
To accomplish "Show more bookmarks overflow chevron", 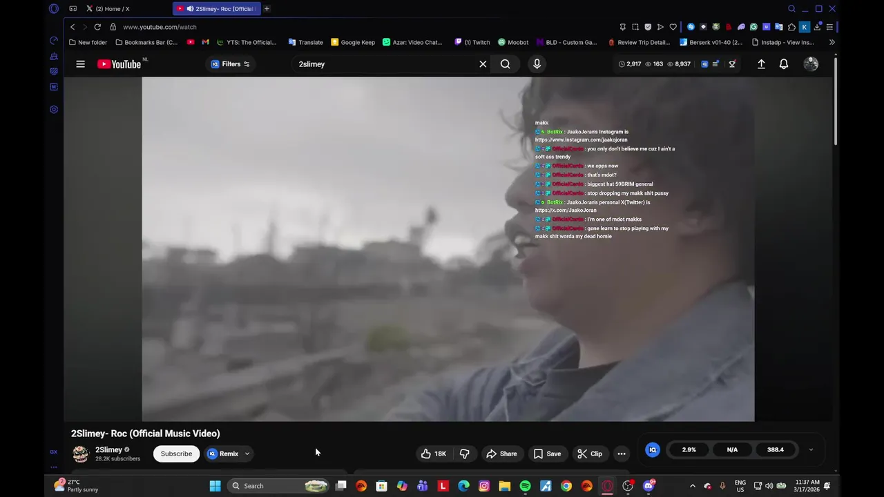I will (x=832, y=42).
